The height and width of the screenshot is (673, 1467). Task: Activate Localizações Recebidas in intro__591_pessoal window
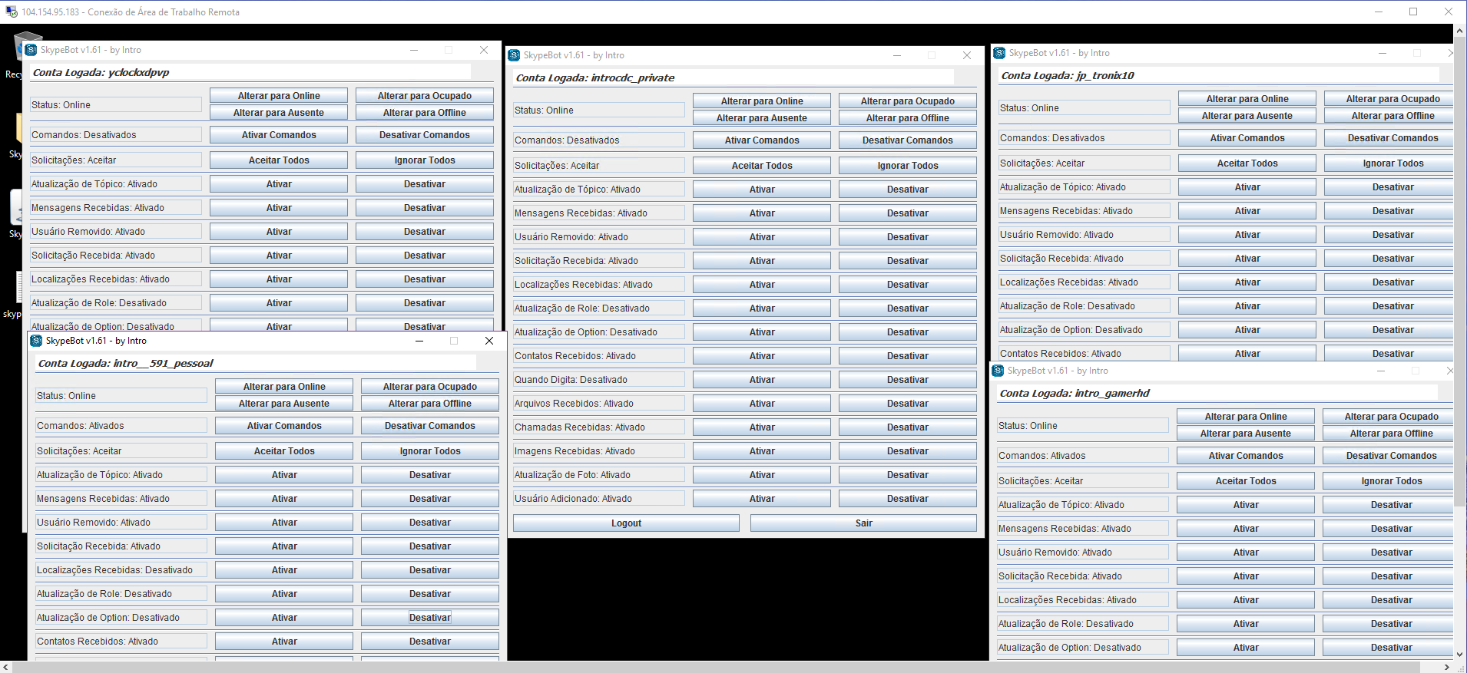click(284, 570)
